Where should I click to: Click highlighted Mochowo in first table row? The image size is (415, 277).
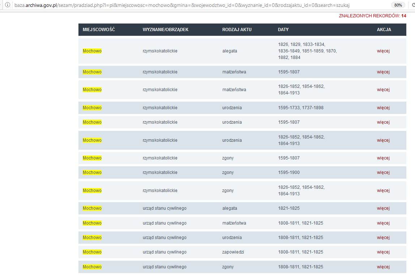[92, 51]
